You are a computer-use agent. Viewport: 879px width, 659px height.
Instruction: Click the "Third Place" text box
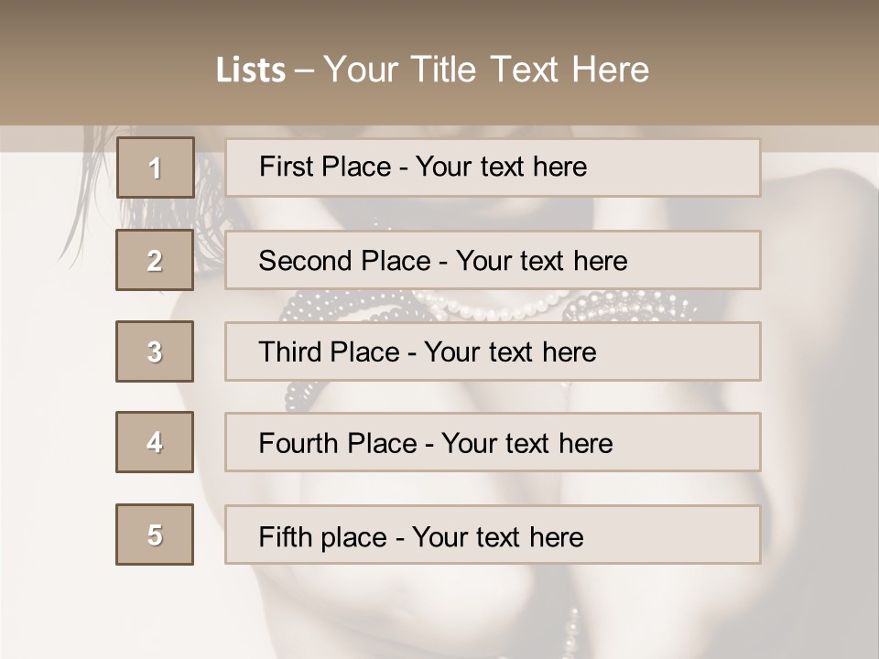(x=493, y=351)
